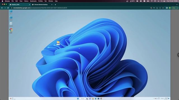Open the Profiles menu
Image resolution: width=179 pixels, height=100 pixels.
(40, 1)
